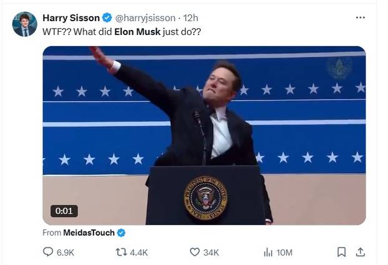The width and height of the screenshot is (388, 265).
Task: Open view analytics bar chart icon
Action: (x=268, y=252)
